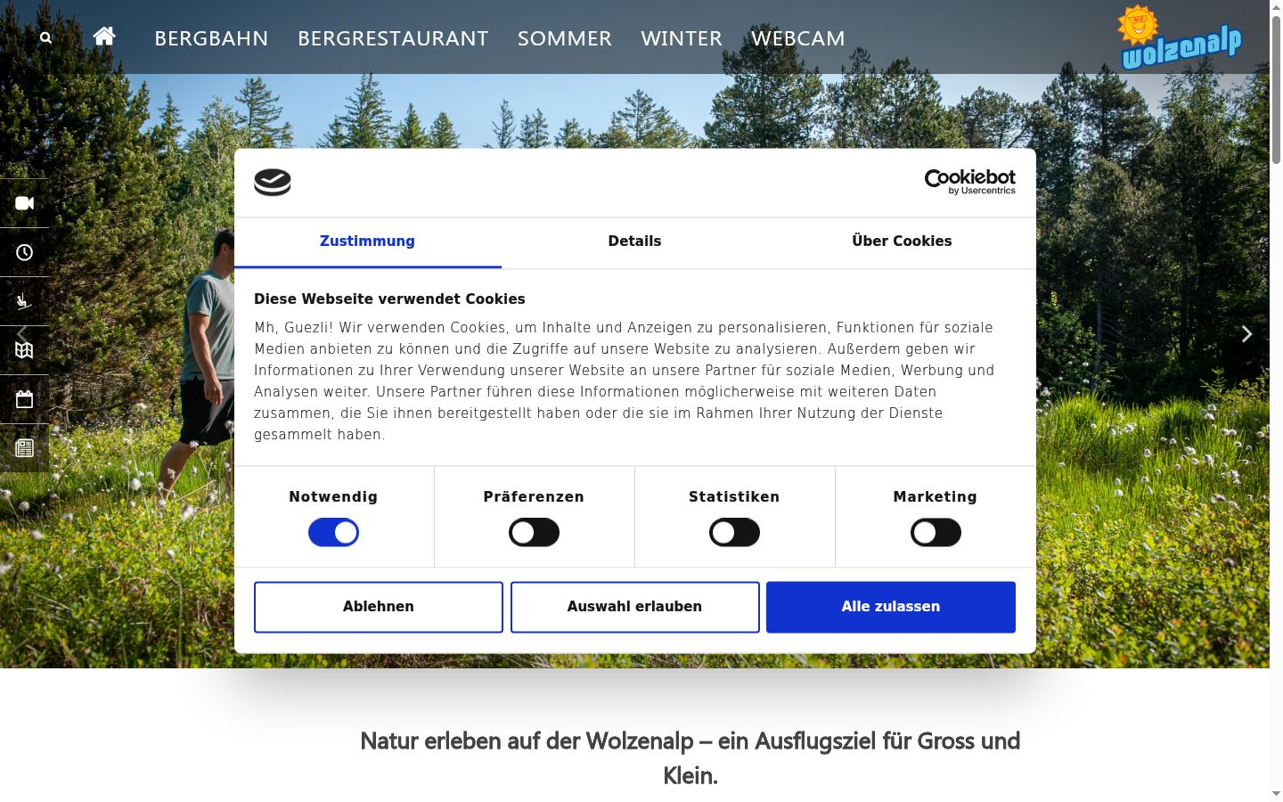Screen dimensions: 1283x802
Task: Open the webcam video camera sidebar icon
Action: (25, 203)
